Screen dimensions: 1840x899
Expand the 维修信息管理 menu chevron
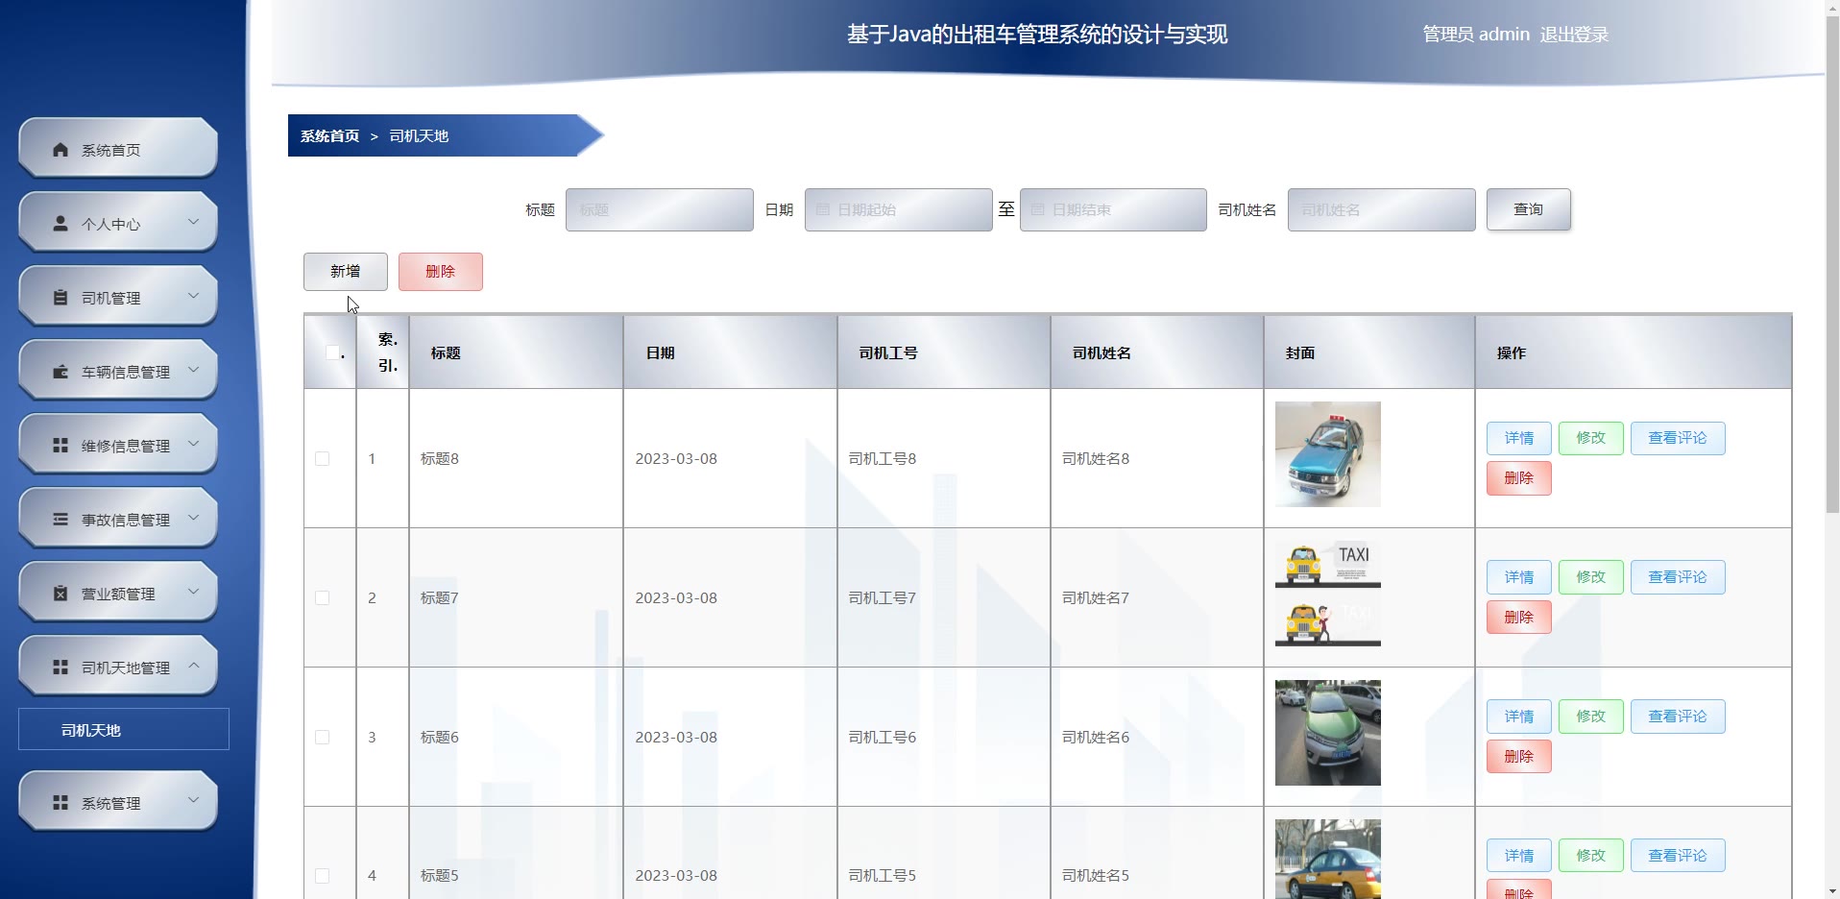(194, 444)
